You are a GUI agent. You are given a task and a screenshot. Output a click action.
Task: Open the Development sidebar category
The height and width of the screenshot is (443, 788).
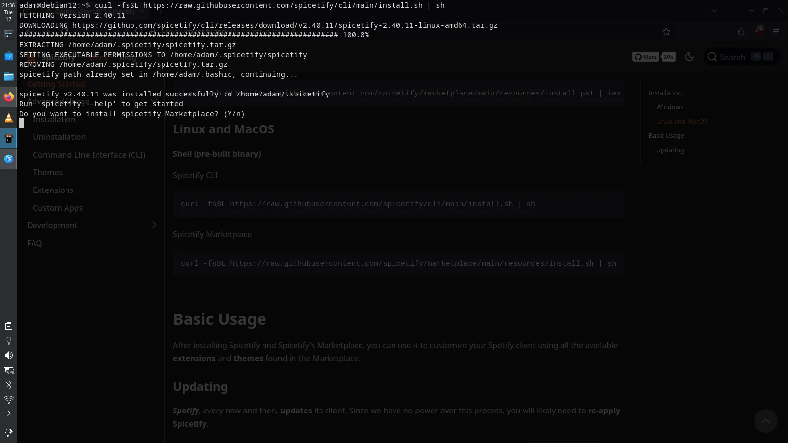[52, 225]
